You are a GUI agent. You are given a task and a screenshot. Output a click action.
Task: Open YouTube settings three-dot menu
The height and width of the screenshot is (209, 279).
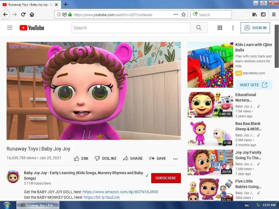(x=233, y=28)
